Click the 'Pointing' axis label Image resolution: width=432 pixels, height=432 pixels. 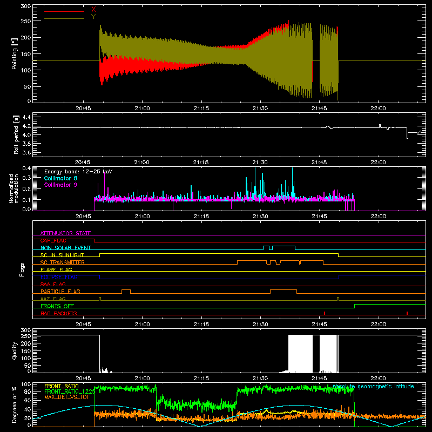click(x=15, y=53)
